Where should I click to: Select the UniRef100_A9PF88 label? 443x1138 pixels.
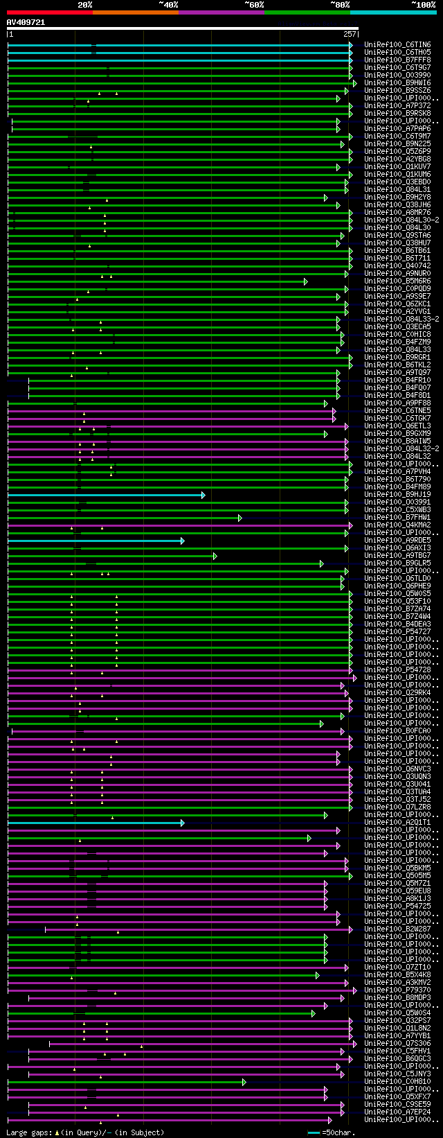(x=397, y=403)
